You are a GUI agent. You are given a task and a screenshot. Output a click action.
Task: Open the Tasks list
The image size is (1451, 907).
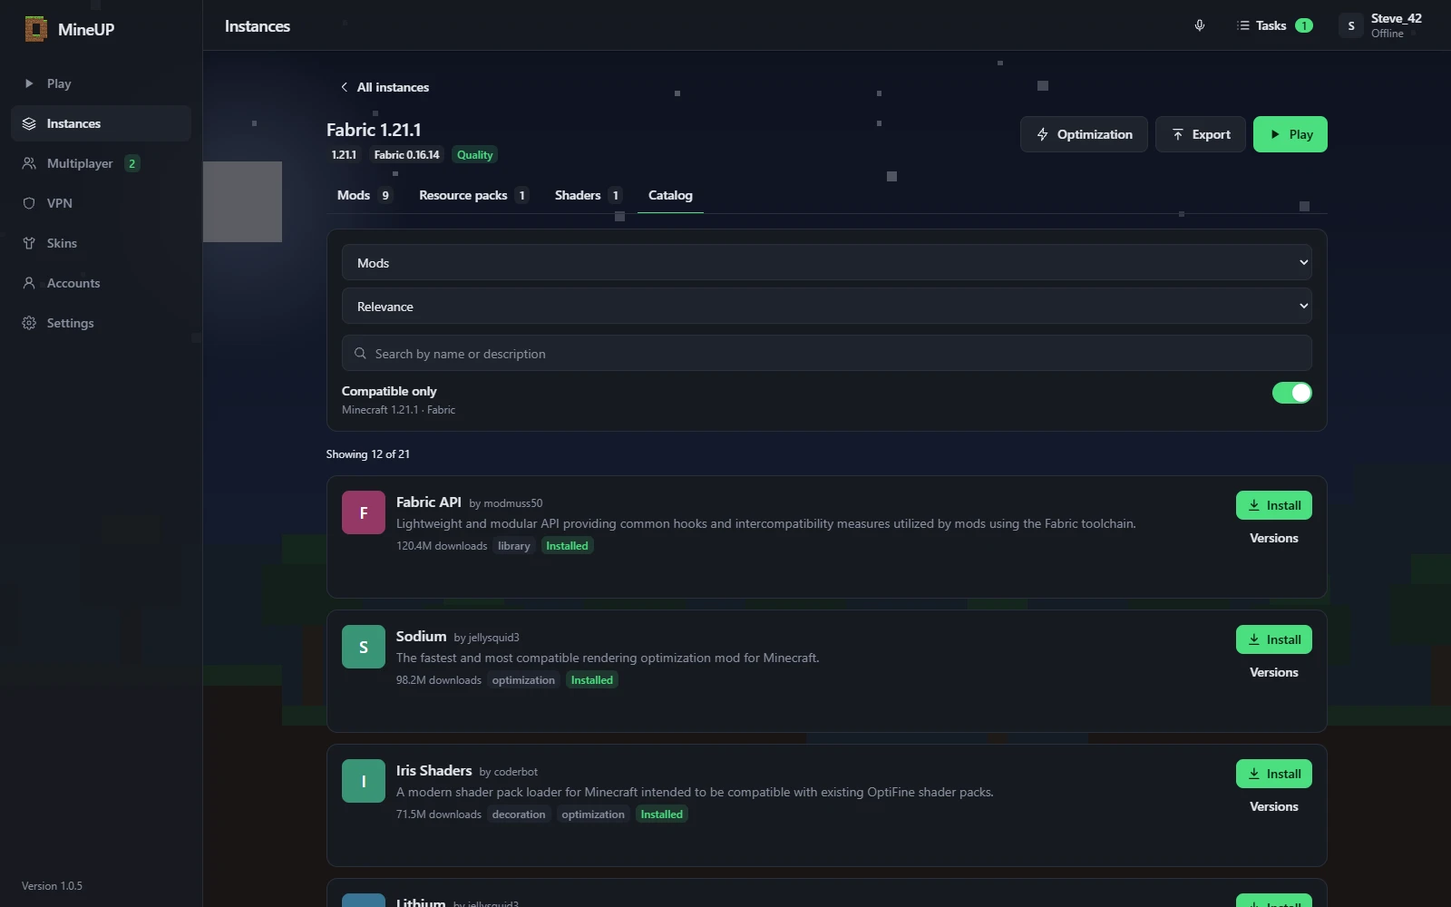click(x=1274, y=25)
